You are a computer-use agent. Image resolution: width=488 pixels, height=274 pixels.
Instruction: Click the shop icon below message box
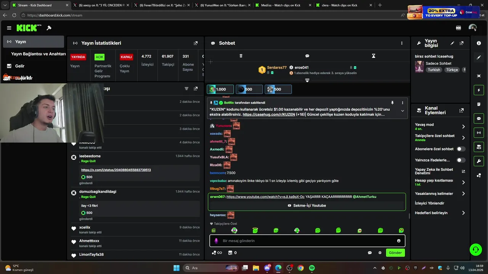pyautogui.click(x=230, y=253)
